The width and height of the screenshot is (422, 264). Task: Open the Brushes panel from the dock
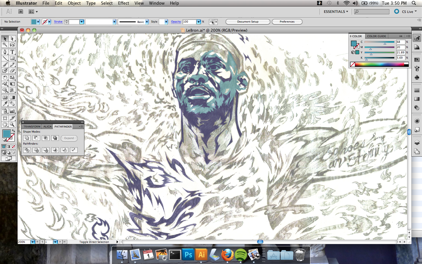point(417,69)
